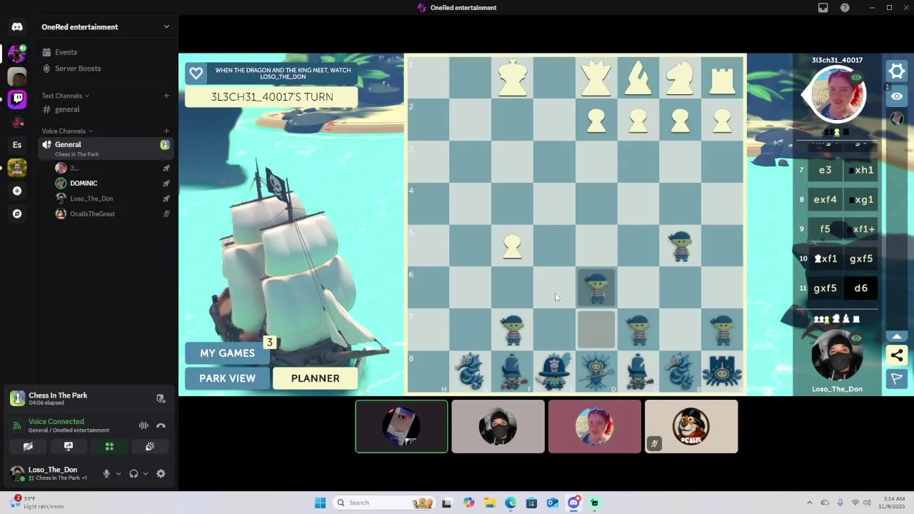
Task: Open the Es server in sidebar
Action: (x=17, y=145)
